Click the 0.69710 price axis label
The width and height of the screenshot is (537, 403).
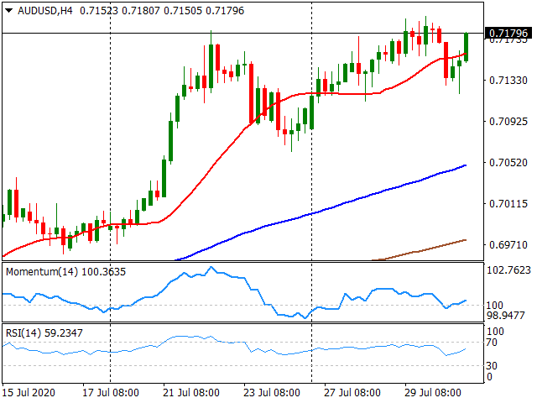(x=508, y=245)
